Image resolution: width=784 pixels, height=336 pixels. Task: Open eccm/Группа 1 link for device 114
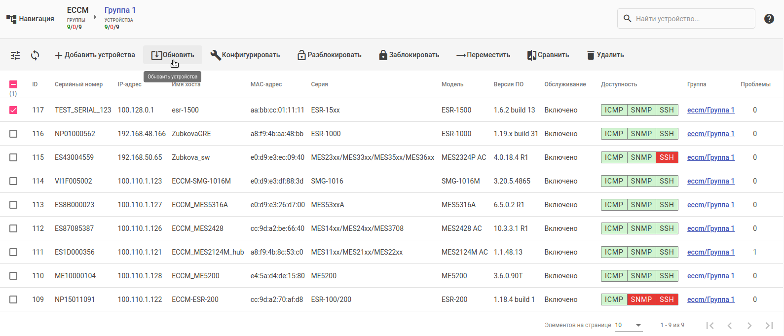[x=710, y=181]
